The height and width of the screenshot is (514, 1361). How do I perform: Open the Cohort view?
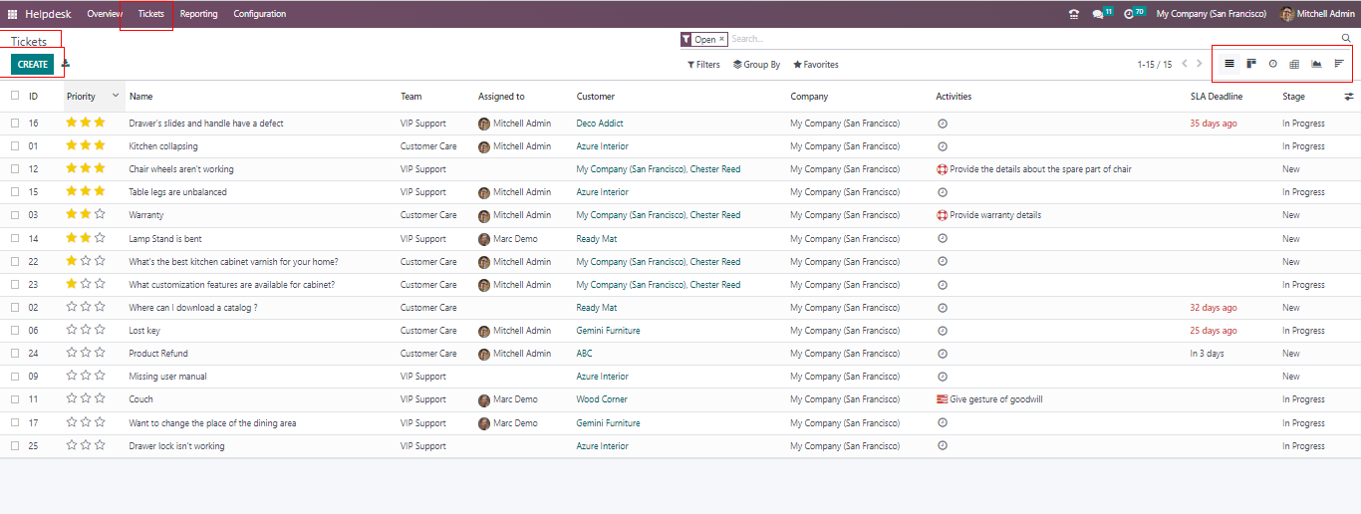(x=1339, y=64)
